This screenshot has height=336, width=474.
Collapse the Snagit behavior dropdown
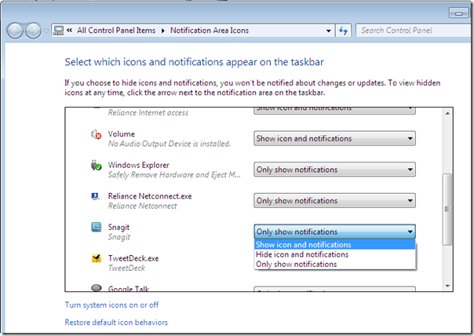click(x=334, y=232)
